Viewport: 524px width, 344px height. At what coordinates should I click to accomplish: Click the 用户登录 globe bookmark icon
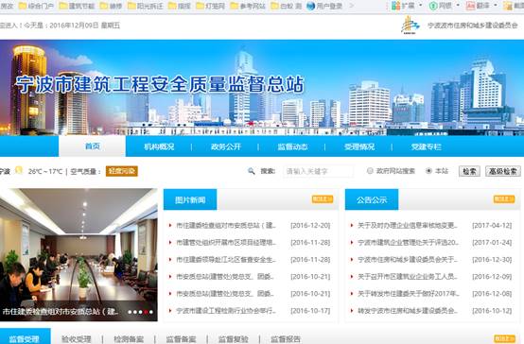point(311,6)
